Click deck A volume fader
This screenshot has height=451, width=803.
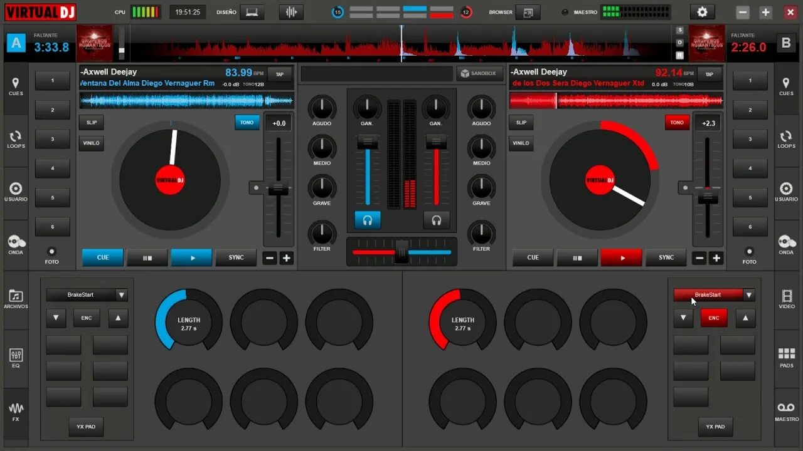(368, 143)
